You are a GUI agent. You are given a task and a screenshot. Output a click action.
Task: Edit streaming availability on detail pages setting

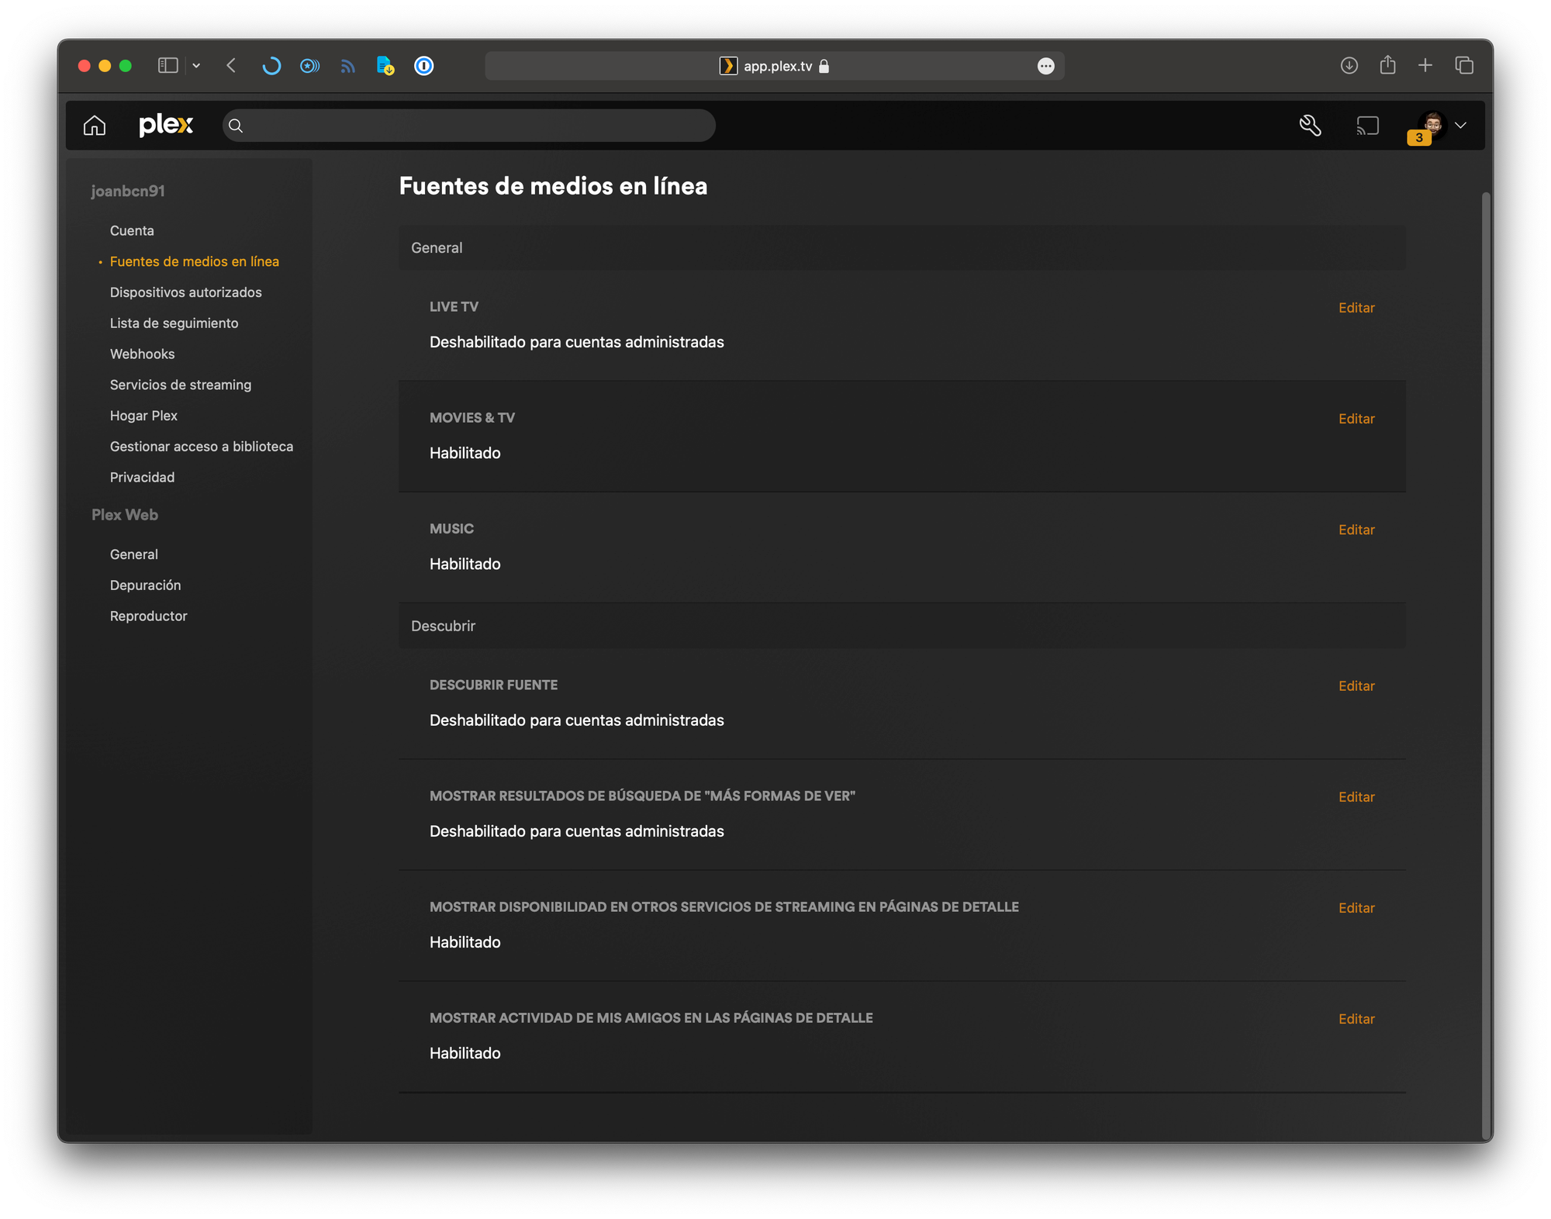pyautogui.click(x=1356, y=908)
